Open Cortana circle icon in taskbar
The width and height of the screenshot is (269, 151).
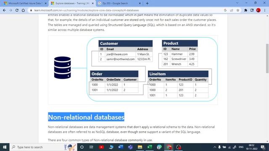point(82,147)
